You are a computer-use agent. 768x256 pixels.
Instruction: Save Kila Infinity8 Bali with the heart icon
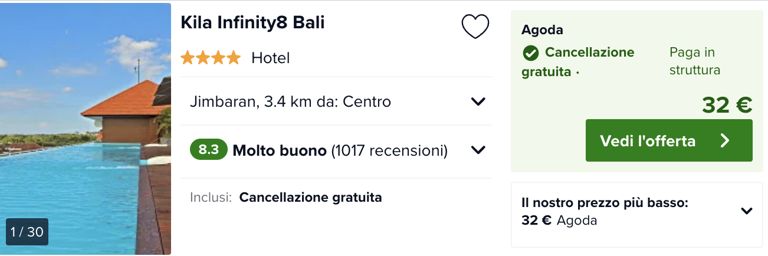pyautogui.click(x=475, y=27)
